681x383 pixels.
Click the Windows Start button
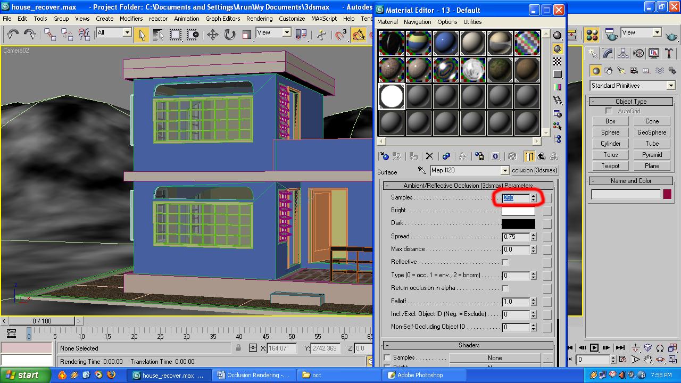[24, 375]
